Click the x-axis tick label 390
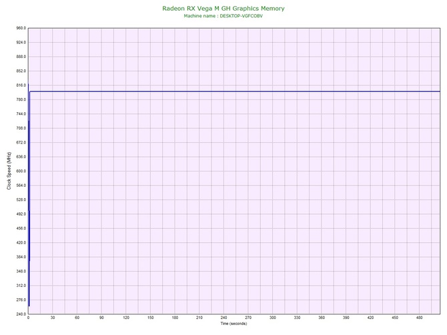 [x=346, y=318]
